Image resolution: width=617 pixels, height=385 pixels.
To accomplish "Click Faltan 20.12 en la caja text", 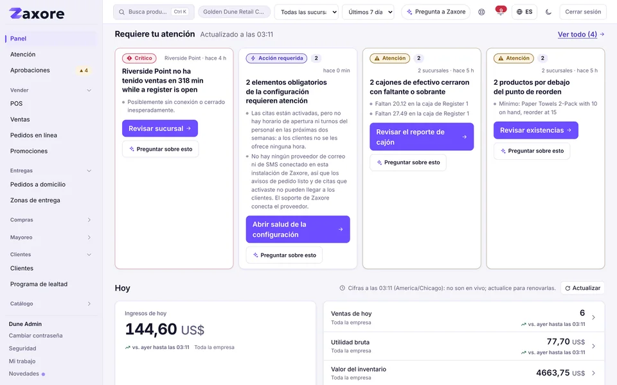I will [x=422, y=104].
